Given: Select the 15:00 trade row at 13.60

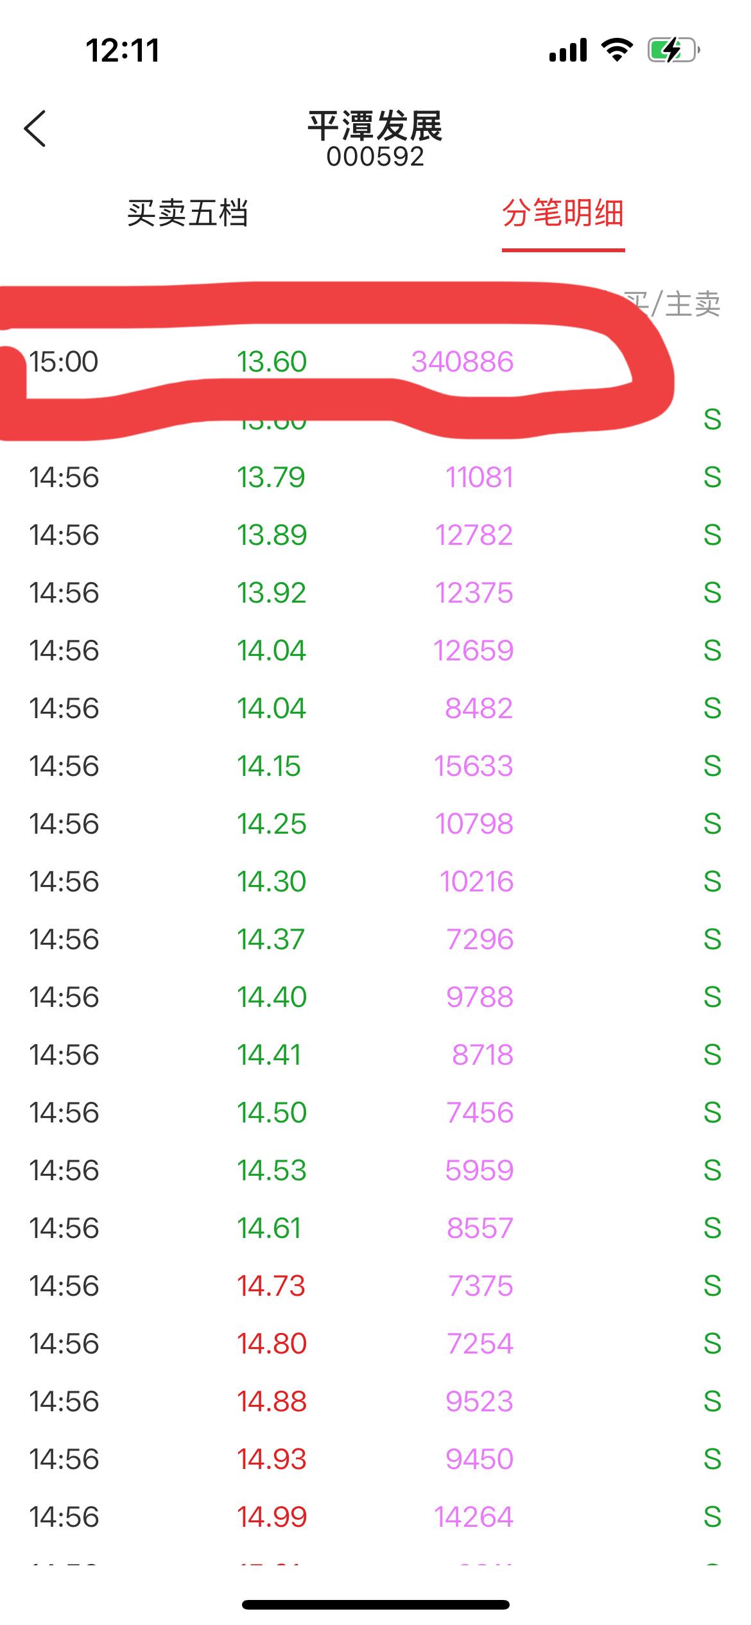Looking at the screenshot, I should [376, 362].
